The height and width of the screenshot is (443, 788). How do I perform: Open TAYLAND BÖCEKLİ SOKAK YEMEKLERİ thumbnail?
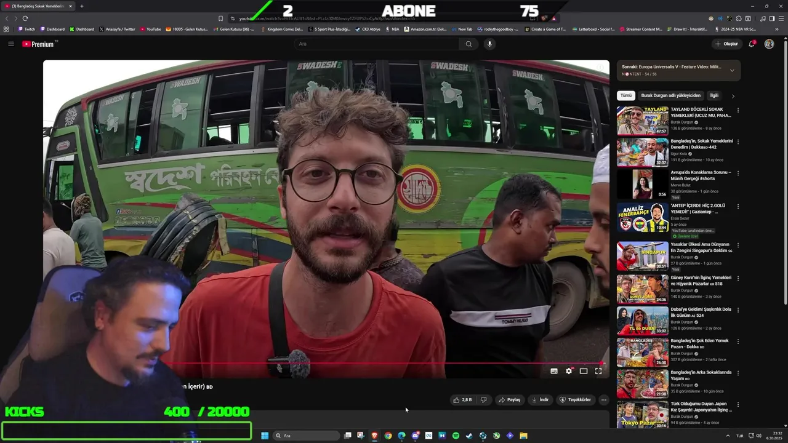point(642,121)
